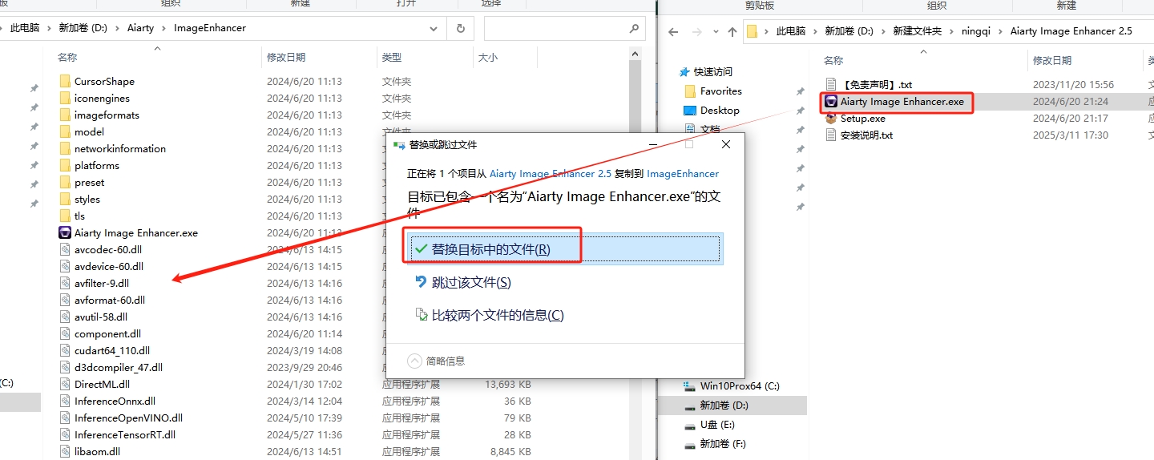Sort by 类型 column in left window
Screen dimensions: 1154x460
392,58
